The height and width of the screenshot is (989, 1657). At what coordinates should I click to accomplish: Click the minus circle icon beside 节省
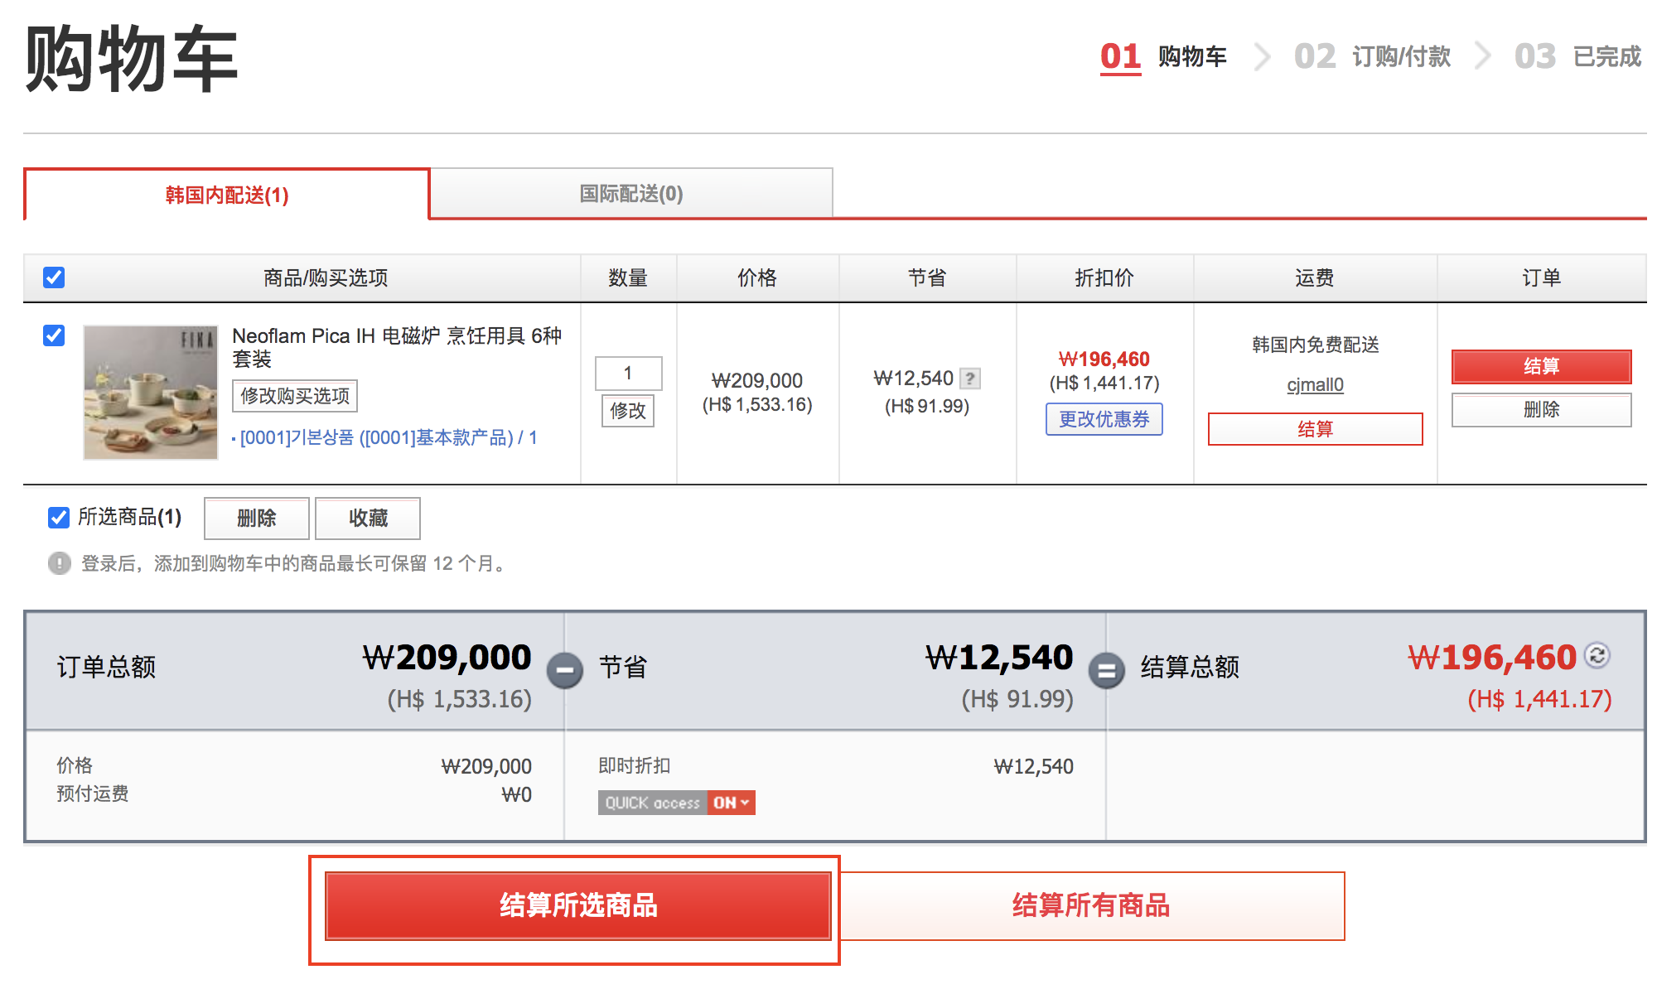click(x=565, y=669)
